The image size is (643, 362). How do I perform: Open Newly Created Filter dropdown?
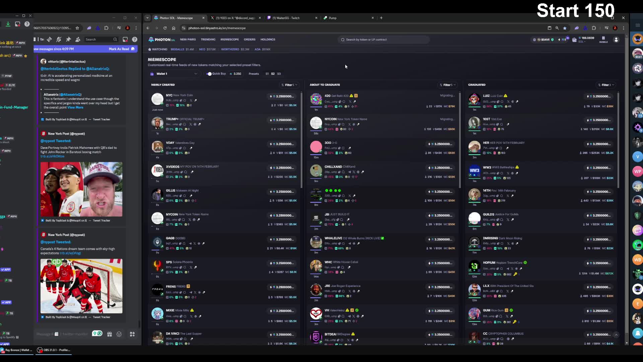point(289,85)
